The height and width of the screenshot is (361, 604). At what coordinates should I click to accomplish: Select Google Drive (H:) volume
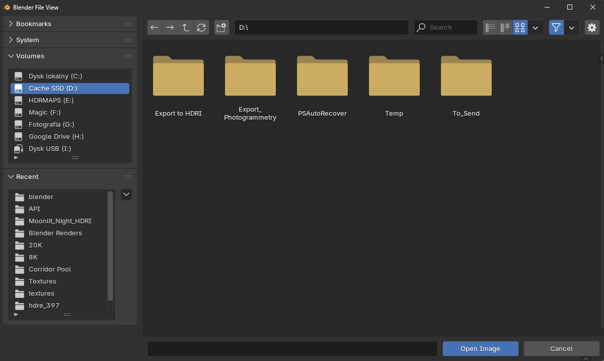70,136
